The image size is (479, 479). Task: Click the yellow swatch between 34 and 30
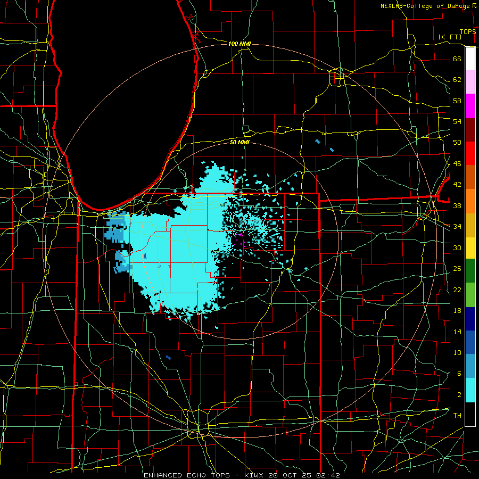470,248
